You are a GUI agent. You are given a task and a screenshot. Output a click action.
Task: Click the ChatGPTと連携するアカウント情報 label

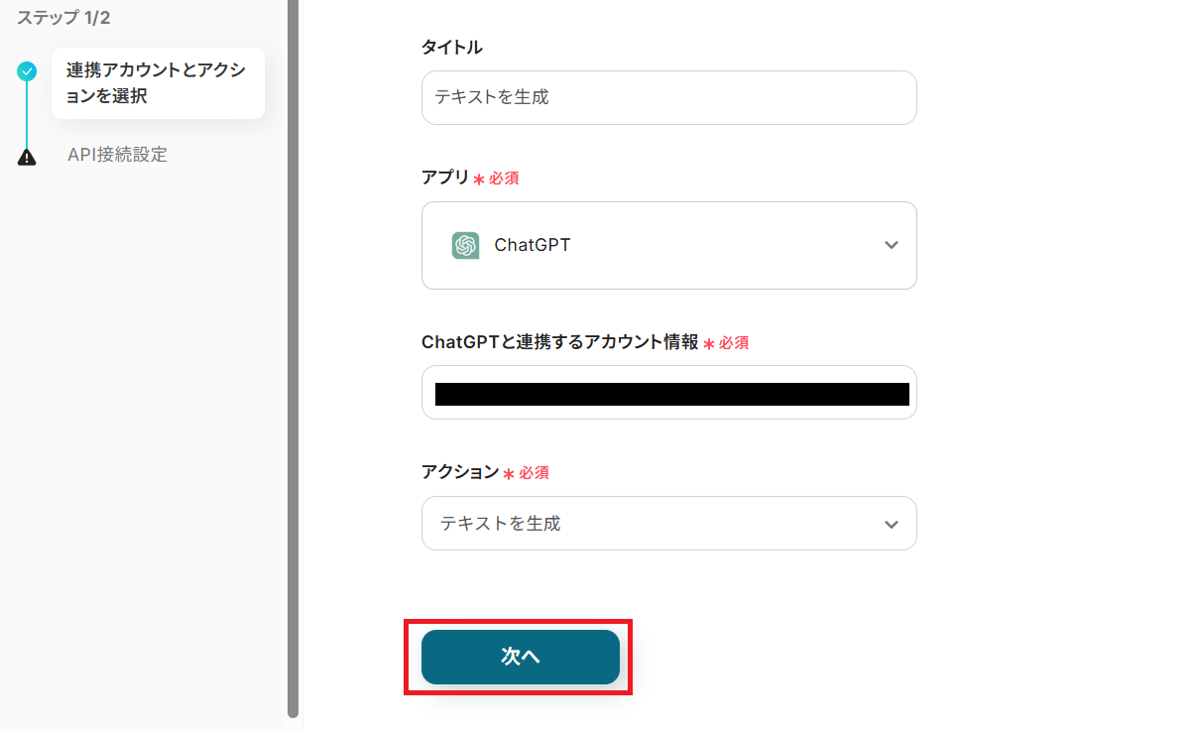tap(560, 342)
